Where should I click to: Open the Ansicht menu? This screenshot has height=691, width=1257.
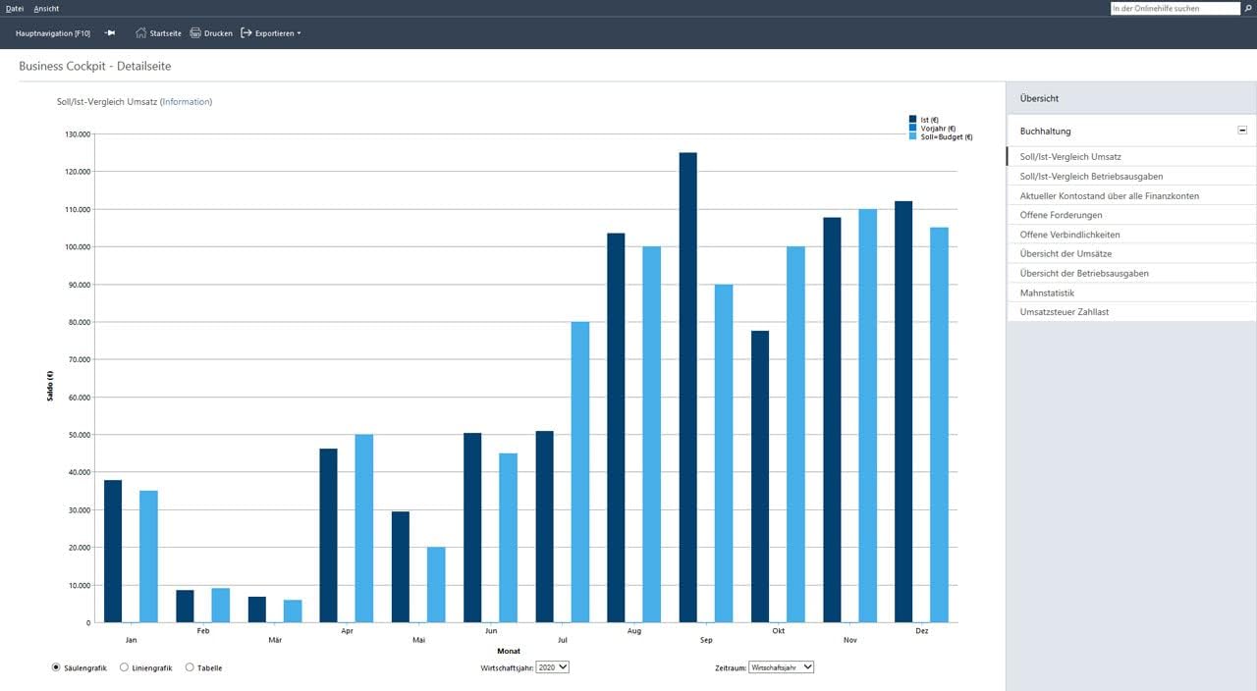point(46,8)
